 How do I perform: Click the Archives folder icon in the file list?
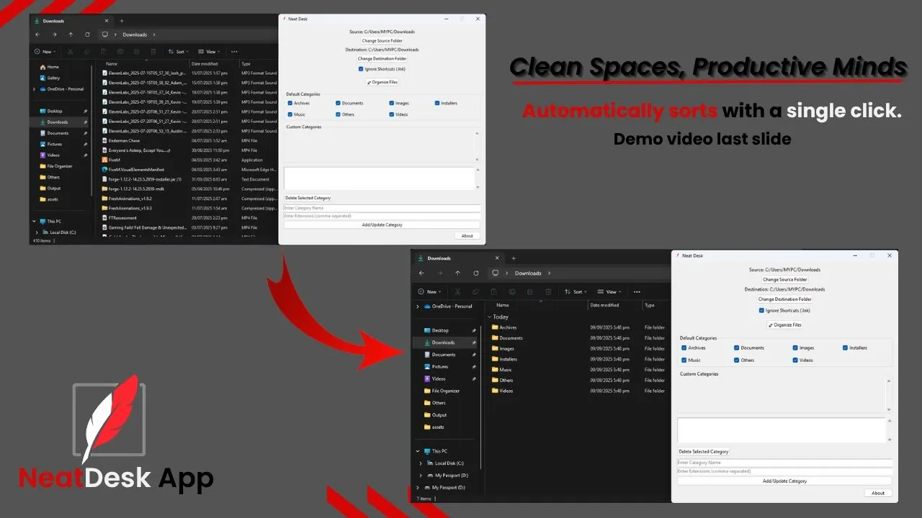click(495, 327)
